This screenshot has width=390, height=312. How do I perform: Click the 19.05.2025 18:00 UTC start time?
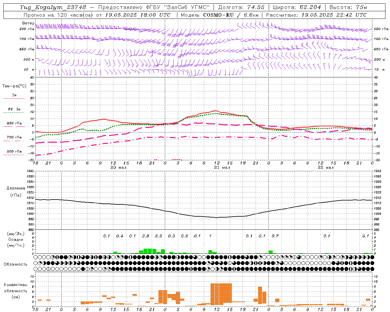click(137, 15)
